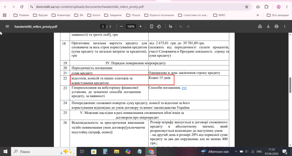292x156 pixels.
Task: Open the PDF viewer more actions menu
Action: 284,27
